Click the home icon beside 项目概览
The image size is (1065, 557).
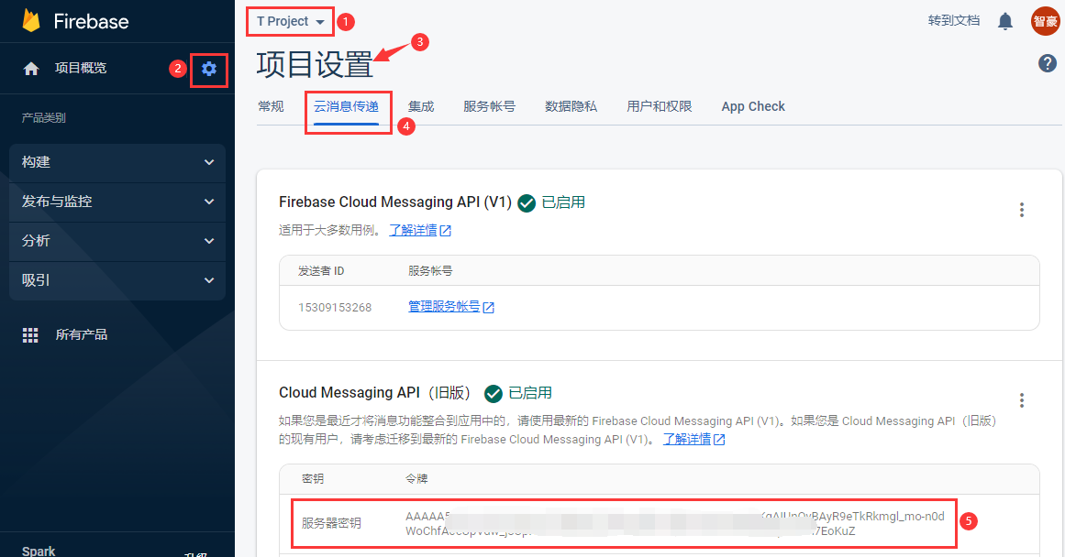[31, 69]
